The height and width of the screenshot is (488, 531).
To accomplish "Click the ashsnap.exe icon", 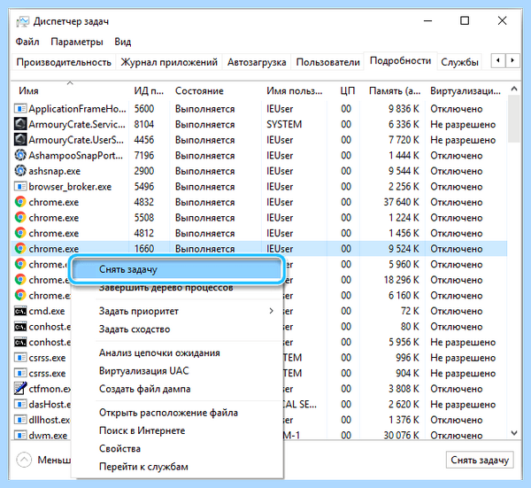I will (x=20, y=171).
